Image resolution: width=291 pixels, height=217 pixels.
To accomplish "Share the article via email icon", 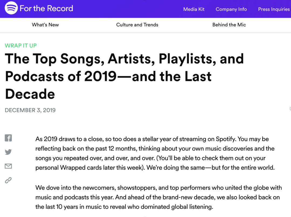I will click(x=8, y=166).
